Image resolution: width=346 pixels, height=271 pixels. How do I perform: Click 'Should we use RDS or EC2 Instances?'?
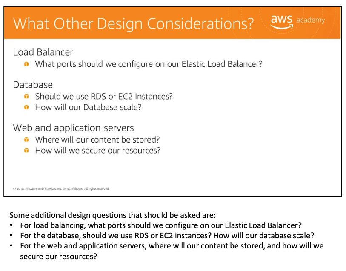pyautogui.click(x=104, y=97)
